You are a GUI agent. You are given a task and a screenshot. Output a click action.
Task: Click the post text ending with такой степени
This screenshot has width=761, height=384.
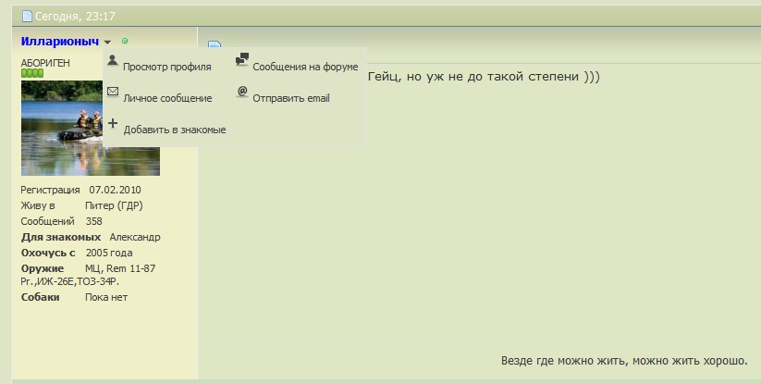coord(484,76)
